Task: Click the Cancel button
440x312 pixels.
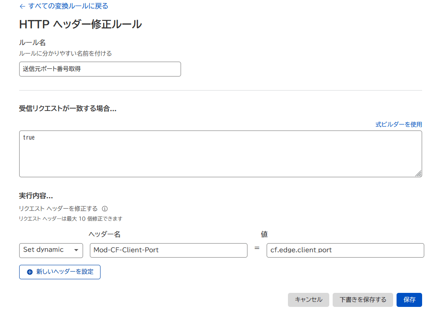Action: pos(308,300)
